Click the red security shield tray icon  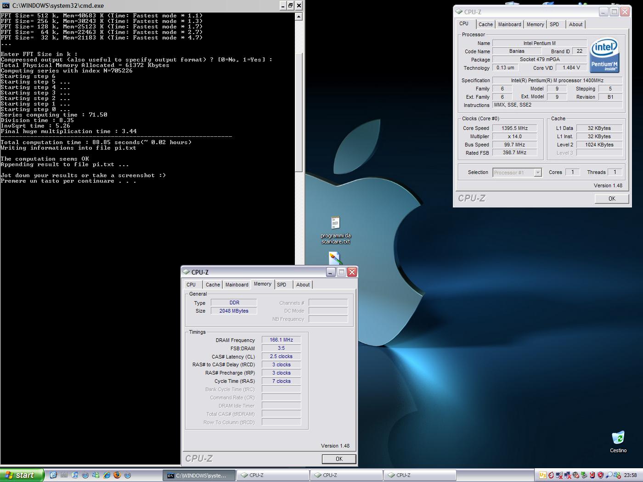click(600, 475)
